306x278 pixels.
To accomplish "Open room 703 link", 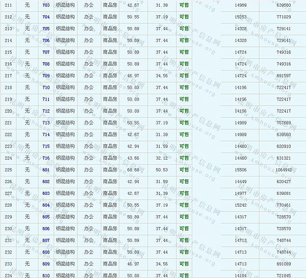I will click(46, 5).
